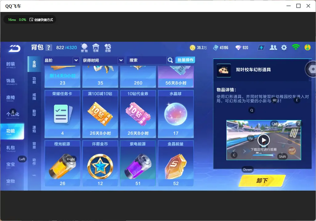This screenshot has width=316, height=221.
Task: Select the 胎印 tire mark sub-tab
Action: coord(34,113)
